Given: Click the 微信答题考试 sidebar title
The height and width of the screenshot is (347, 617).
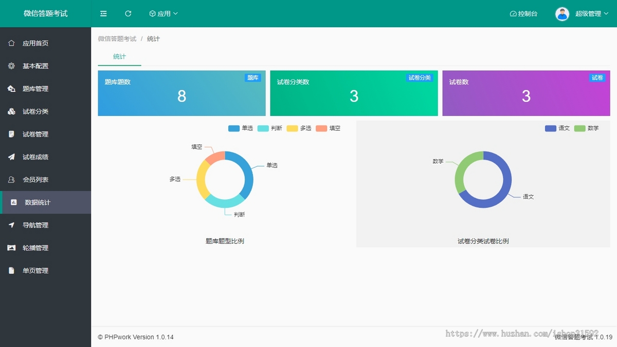Looking at the screenshot, I should pyautogui.click(x=45, y=13).
